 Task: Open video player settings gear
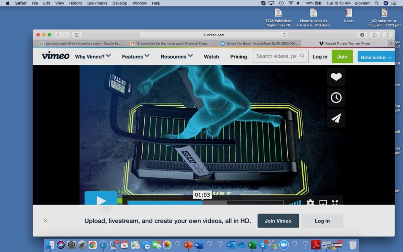click(x=310, y=202)
